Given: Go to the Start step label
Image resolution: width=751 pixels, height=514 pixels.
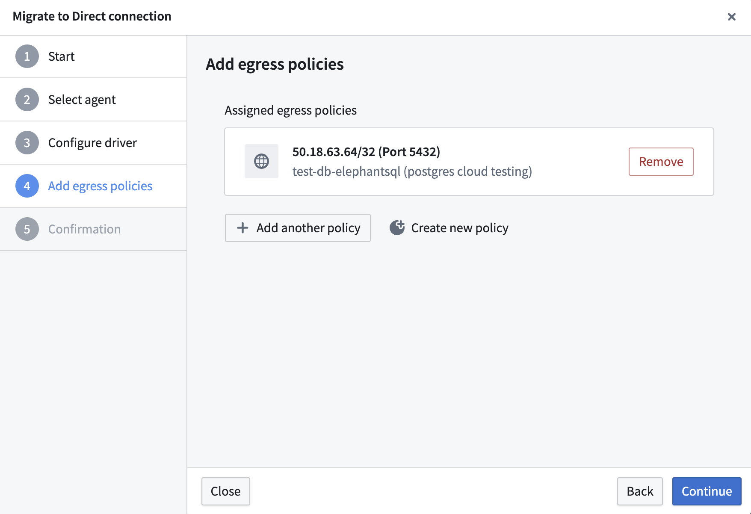Looking at the screenshot, I should 61,56.
